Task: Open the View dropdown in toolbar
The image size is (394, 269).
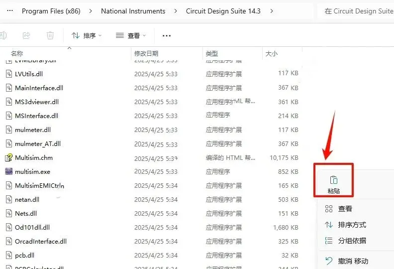Action: [x=131, y=35]
